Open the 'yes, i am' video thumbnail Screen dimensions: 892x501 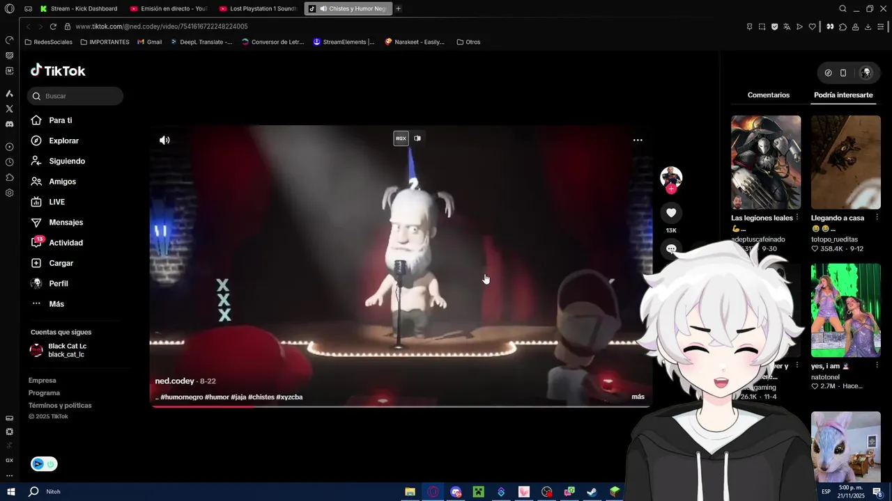(x=845, y=310)
